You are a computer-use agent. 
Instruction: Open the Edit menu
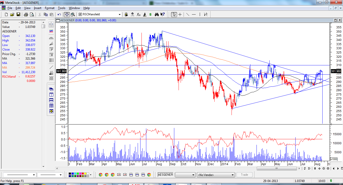pyautogui.click(x=18, y=8)
